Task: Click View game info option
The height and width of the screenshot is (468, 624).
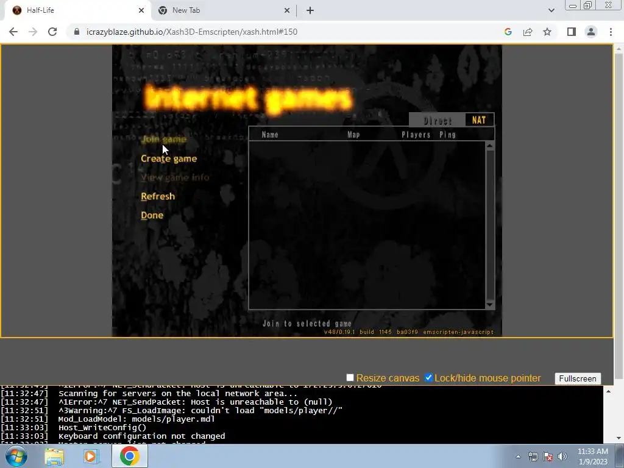Action: coord(175,177)
